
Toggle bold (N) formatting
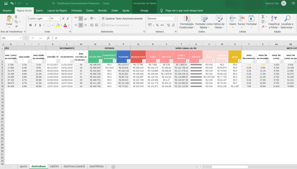(x=30, y=25)
